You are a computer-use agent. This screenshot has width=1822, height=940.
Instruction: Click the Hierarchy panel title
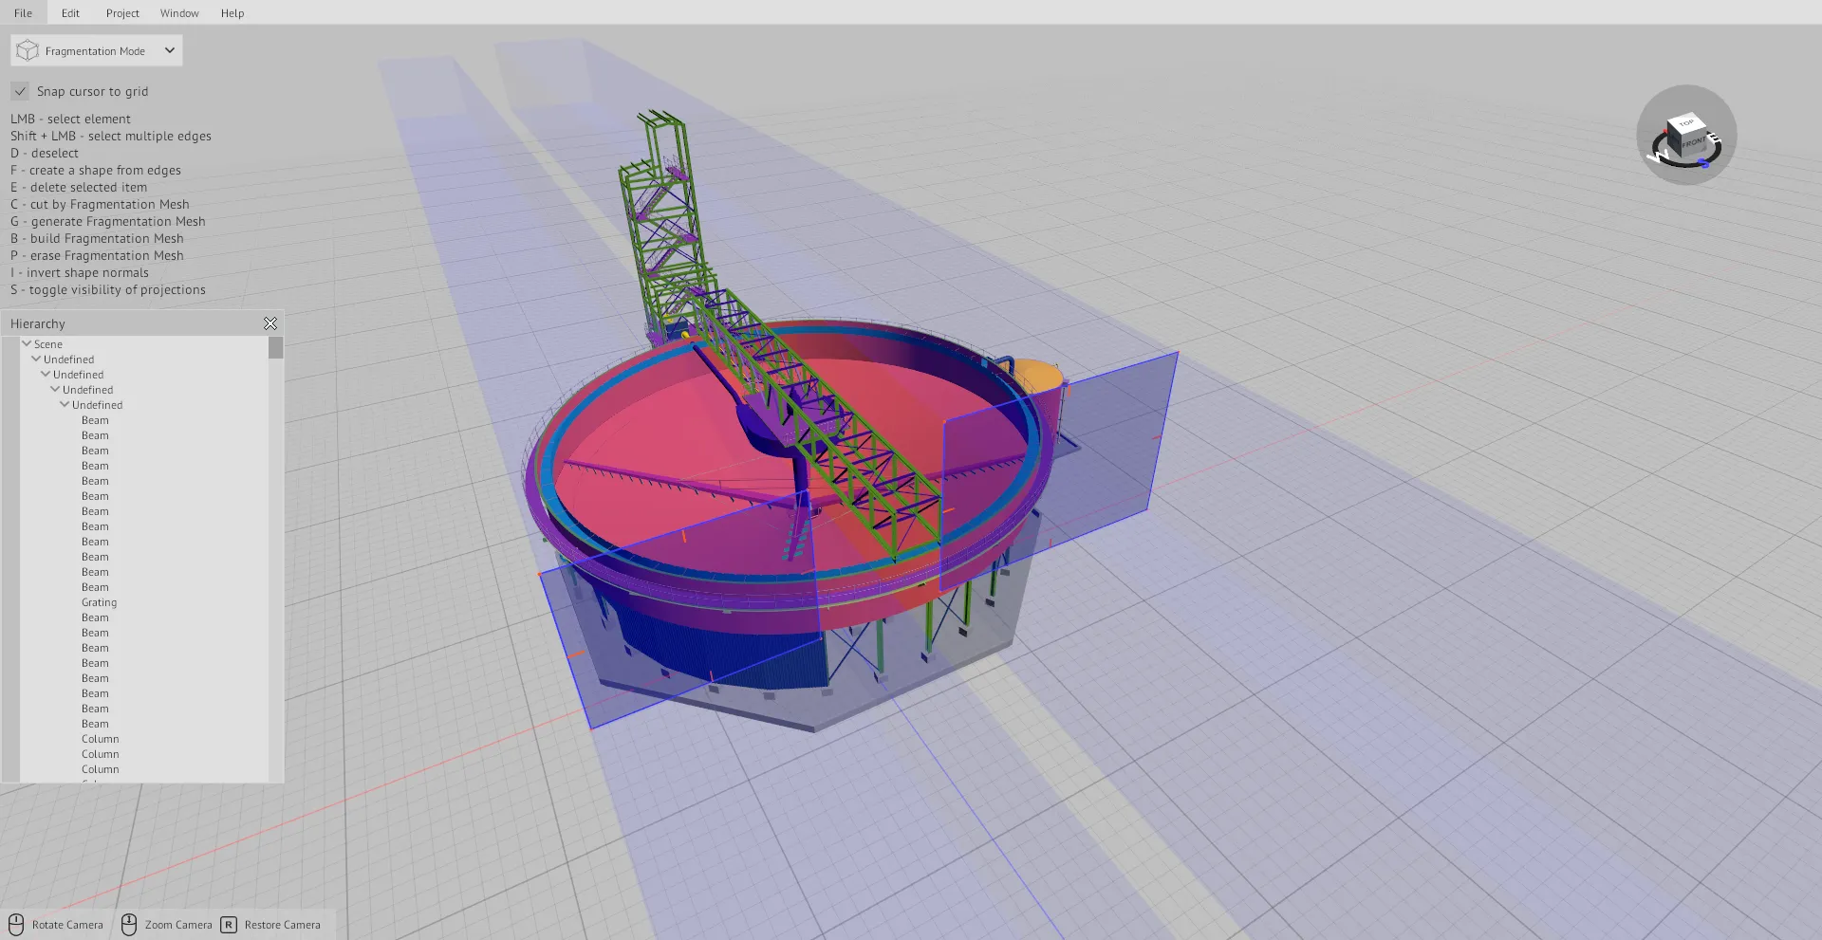point(38,323)
